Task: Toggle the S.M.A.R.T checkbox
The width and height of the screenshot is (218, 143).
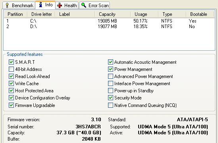Action: point(11,62)
